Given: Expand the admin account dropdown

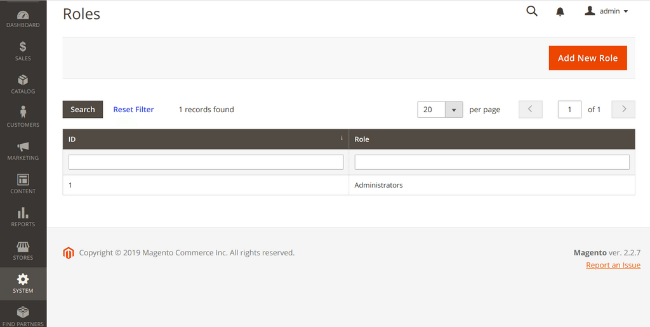Looking at the screenshot, I should pyautogui.click(x=606, y=11).
